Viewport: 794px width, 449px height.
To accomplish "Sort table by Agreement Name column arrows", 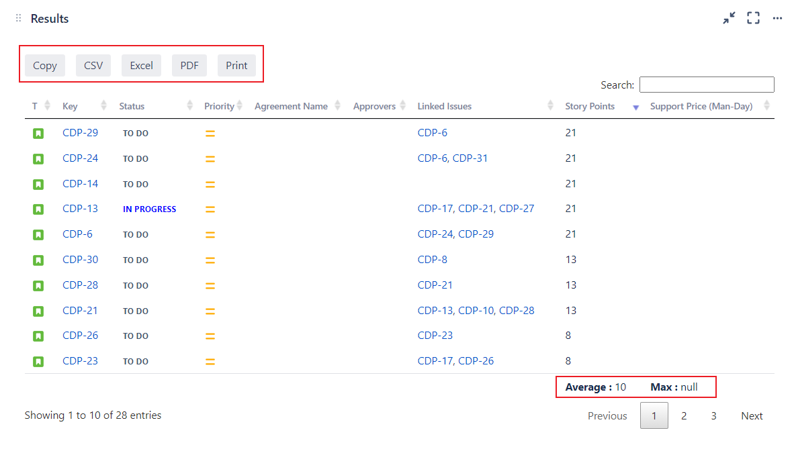I will point(338,105).
